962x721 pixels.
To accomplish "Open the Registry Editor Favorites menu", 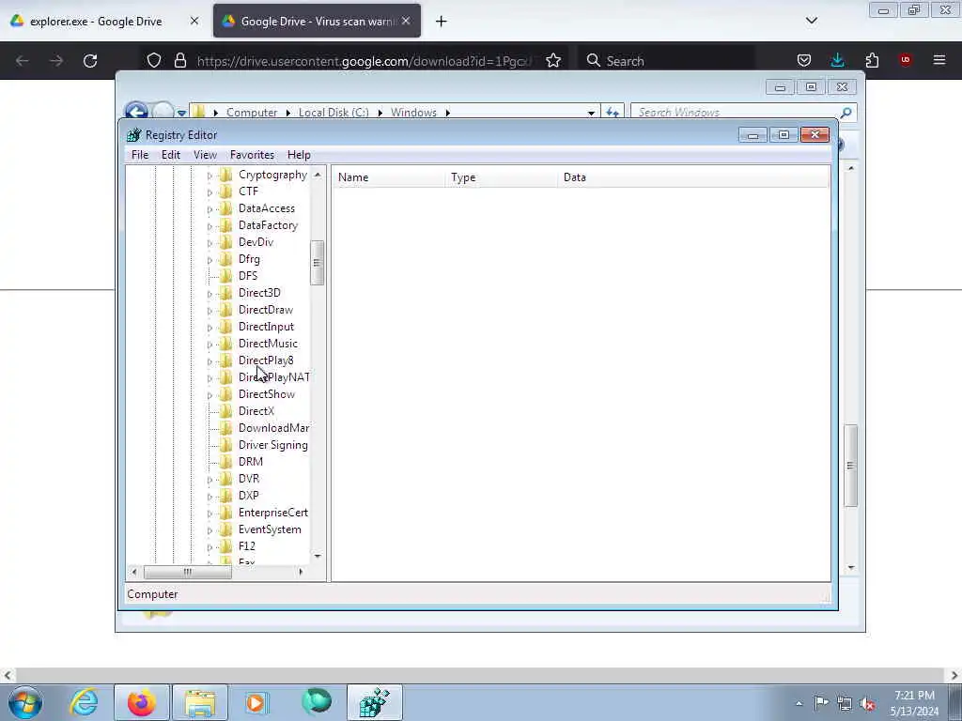I will tap(252, 155).
